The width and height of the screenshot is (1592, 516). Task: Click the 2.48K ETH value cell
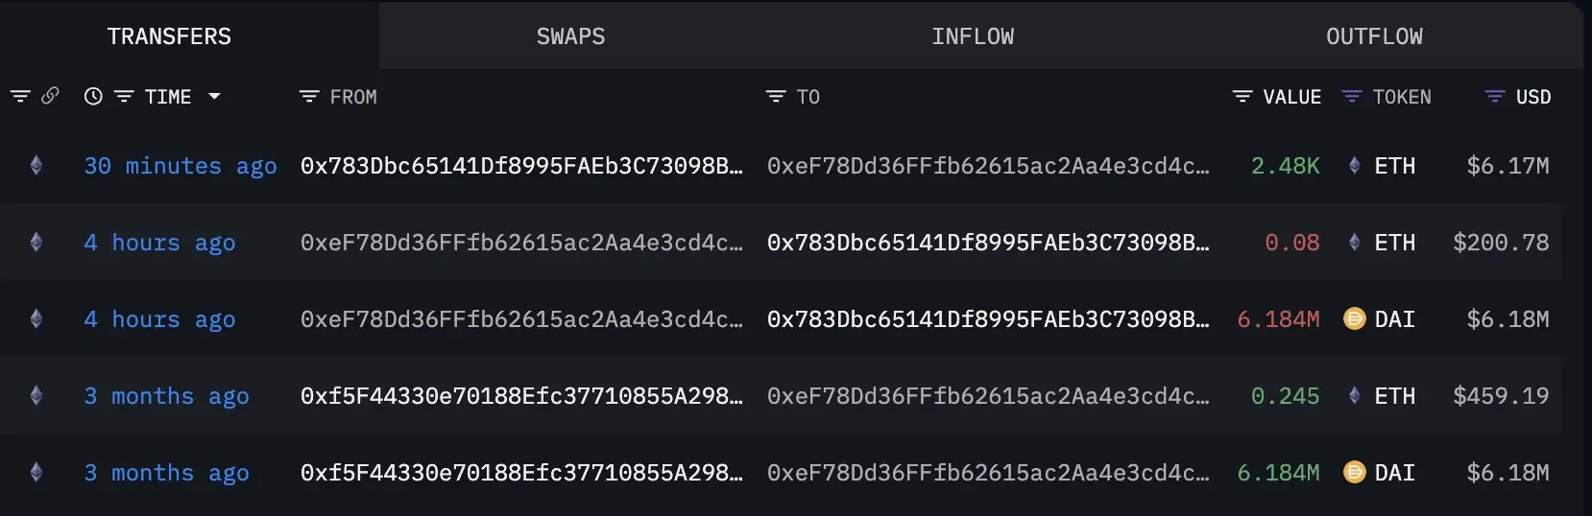click(x=1285, y=166)
